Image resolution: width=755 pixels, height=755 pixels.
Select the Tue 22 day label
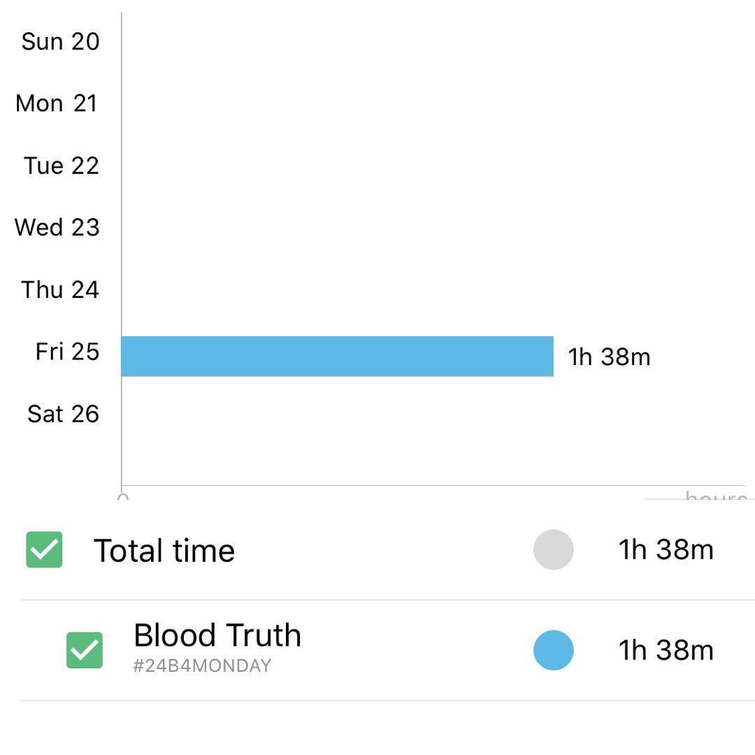click(62, 166)
